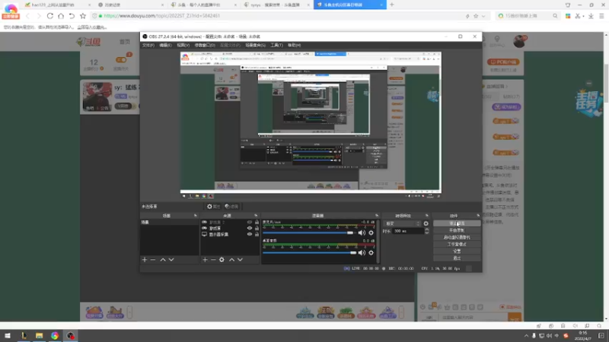Click the transition duration 300 ms field
The width and height of the screenshot is (609, 342).
pos(407,231)
